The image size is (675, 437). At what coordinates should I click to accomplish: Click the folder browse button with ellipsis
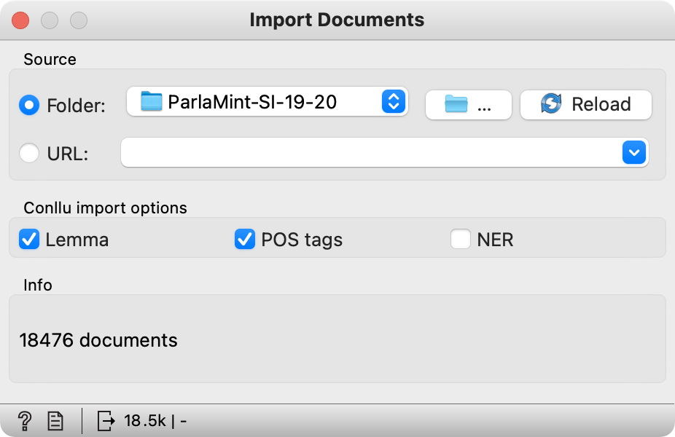point(468,104)
